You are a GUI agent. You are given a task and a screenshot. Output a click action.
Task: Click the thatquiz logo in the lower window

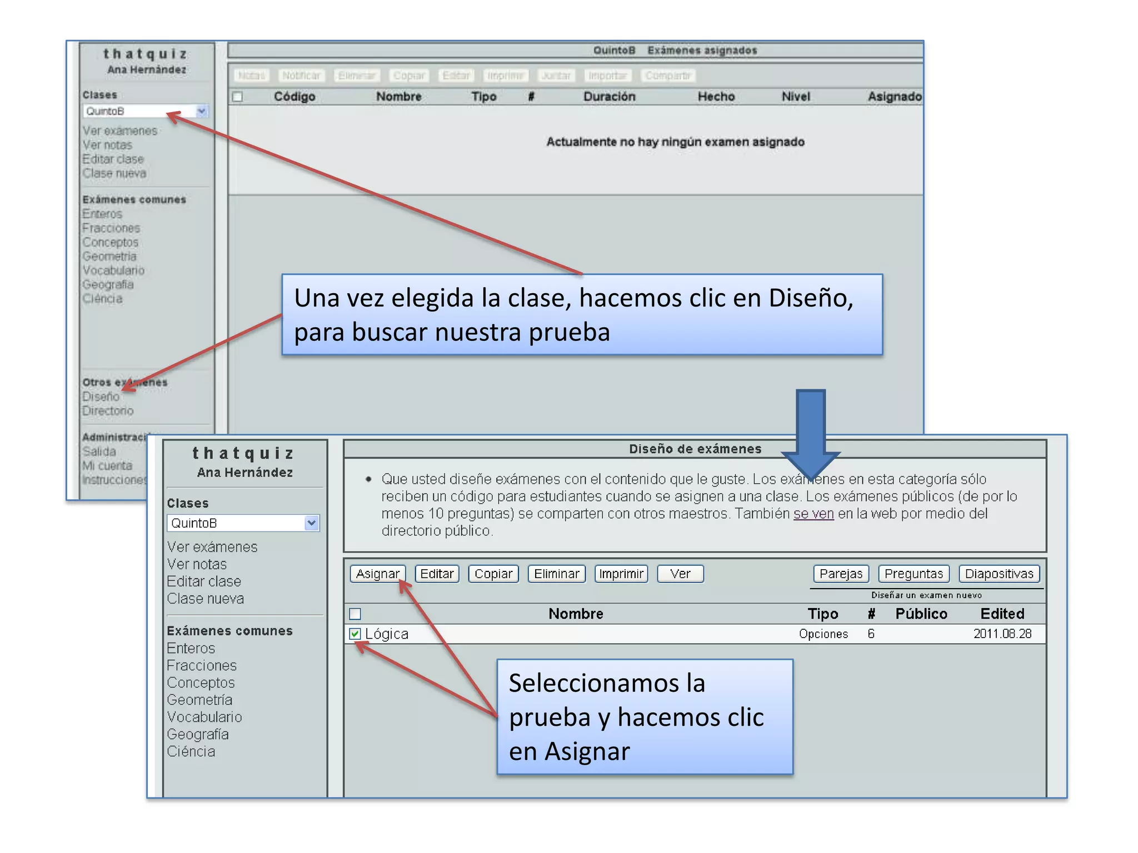(244, 453)
